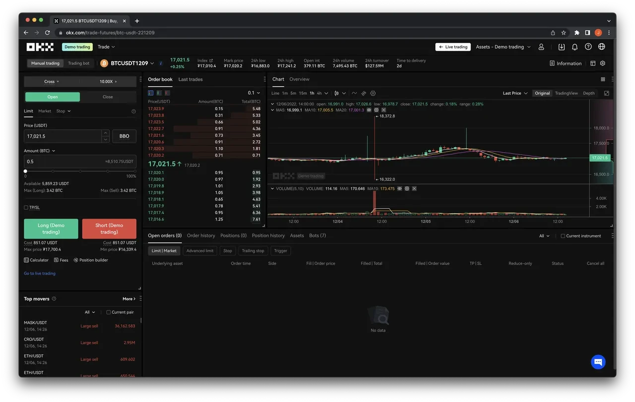Screen dimensions: 635x402
Task: Switch to Last trades tab
Action: (x=190, y=79)
